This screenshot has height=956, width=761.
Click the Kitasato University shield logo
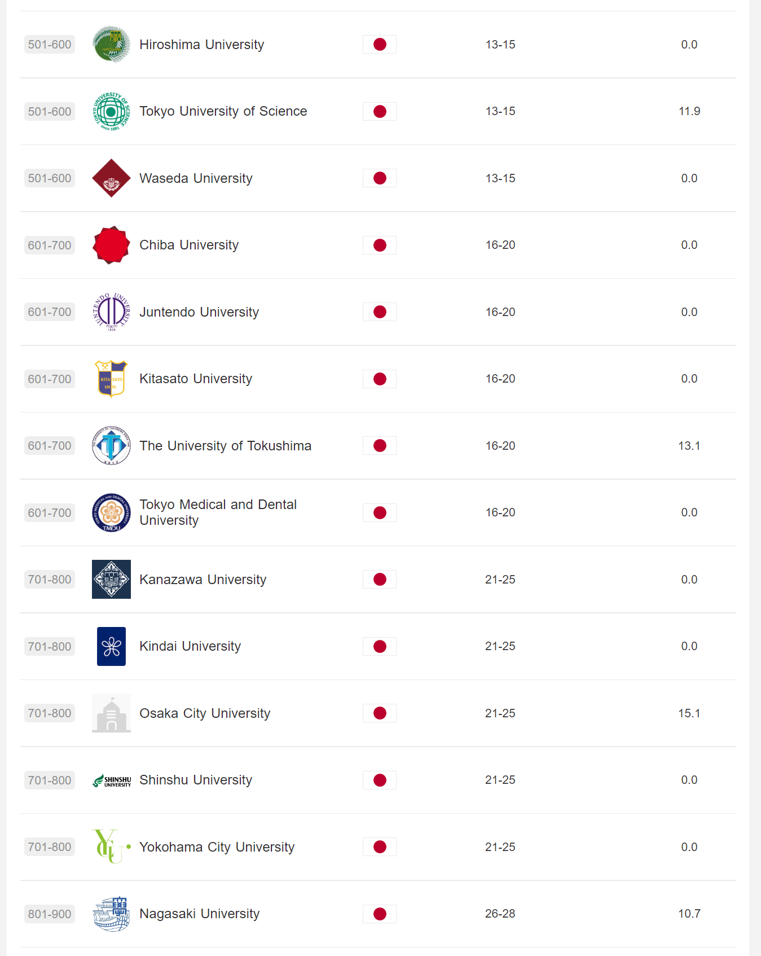click(111, 379)
